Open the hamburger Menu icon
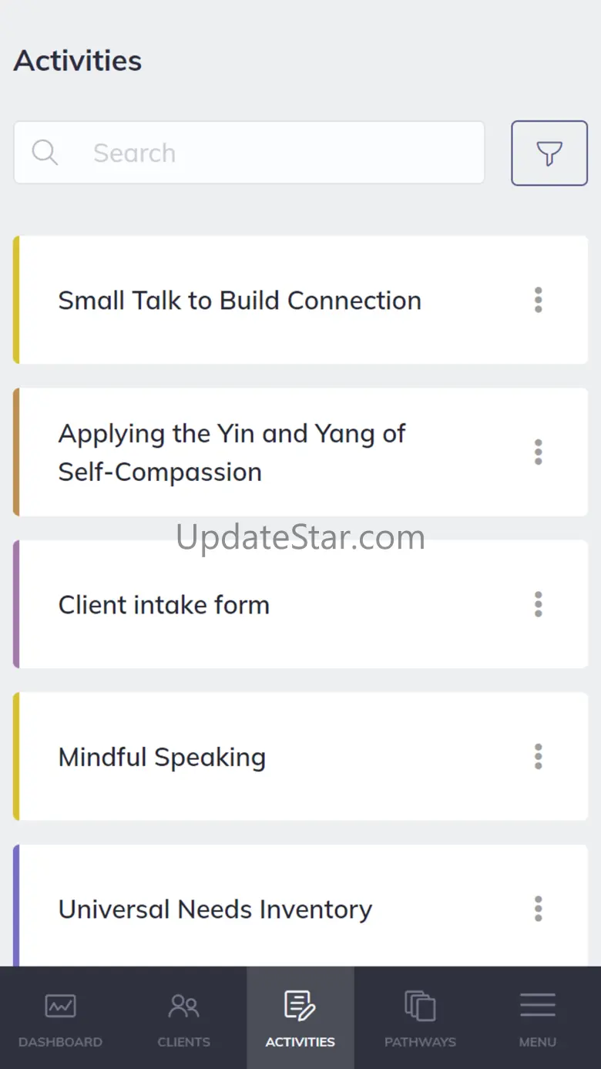The image size is (601, 1069). pyautogui.click(x=538, y=1005)
